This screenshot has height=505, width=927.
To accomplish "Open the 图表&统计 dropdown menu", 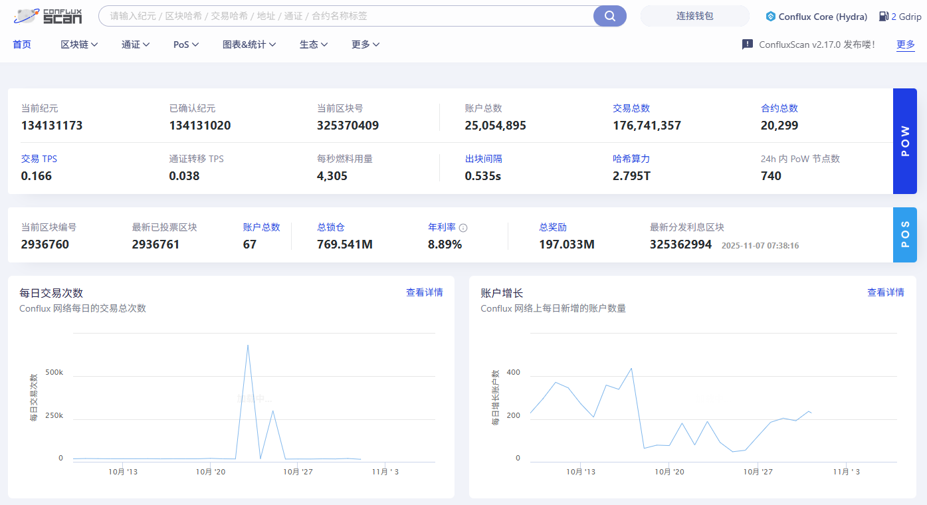I will point(249,45).
